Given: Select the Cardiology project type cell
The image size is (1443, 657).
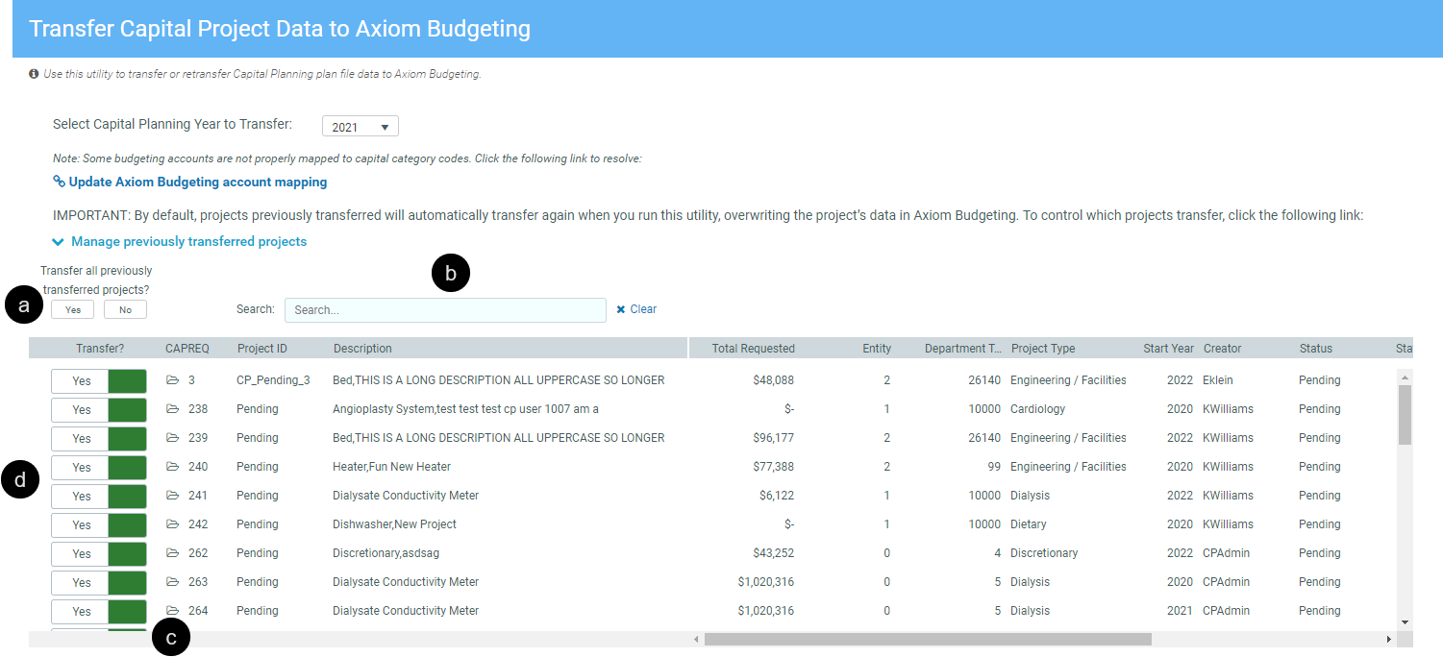Looking at the screenshot, I should (1037, 409).
